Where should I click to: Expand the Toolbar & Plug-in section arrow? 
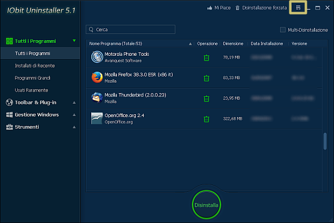74,103
